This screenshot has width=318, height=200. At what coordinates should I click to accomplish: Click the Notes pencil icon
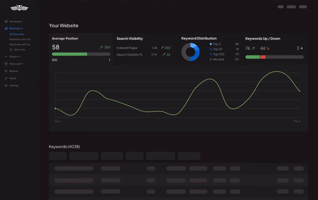6,78
